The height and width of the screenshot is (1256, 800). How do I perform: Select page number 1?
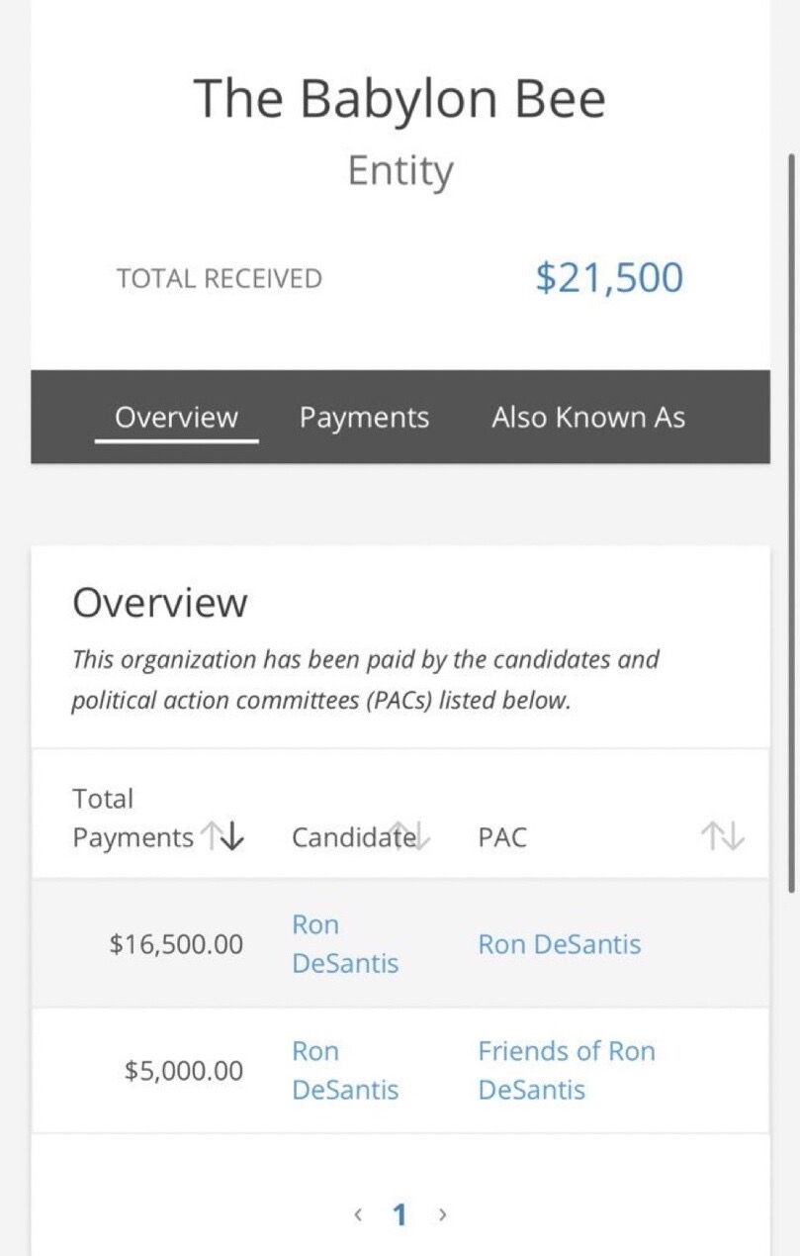pyautogui.click(x=400, y=1214)
